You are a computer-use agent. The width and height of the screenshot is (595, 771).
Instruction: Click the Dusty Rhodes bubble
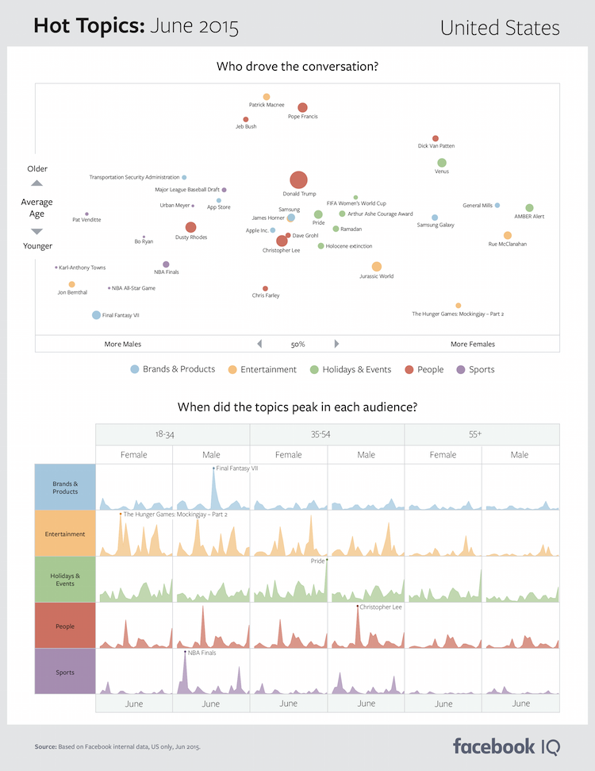pyautogui.click(x=190, y=228)
